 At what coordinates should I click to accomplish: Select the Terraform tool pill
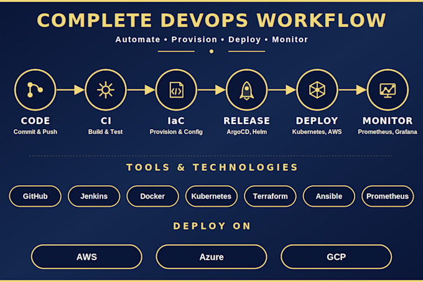pyautogui.click(x=271, y=196)
